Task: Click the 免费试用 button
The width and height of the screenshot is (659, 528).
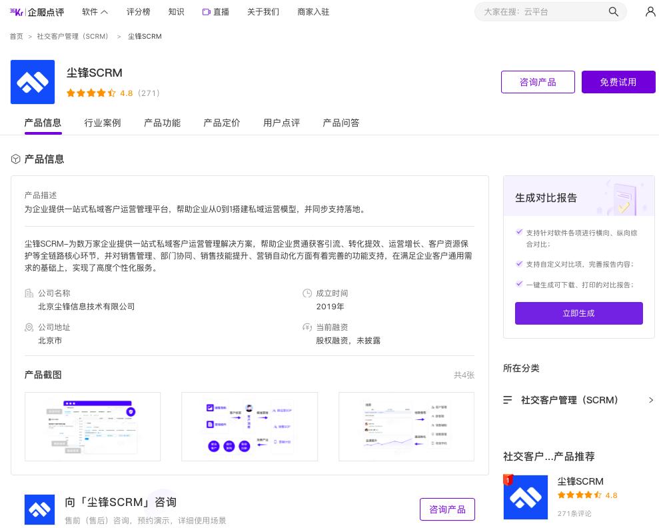Action: pyautogui.click(x=618, y=82)
